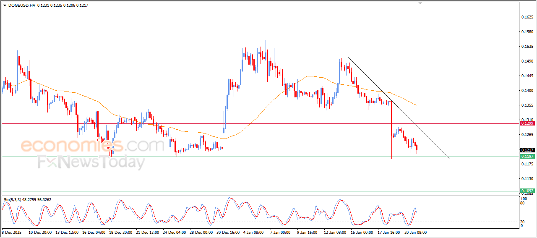The image size is (537, 238).
Task: Select the red horizontal resistance line
Action: click(x=252, y=123)
